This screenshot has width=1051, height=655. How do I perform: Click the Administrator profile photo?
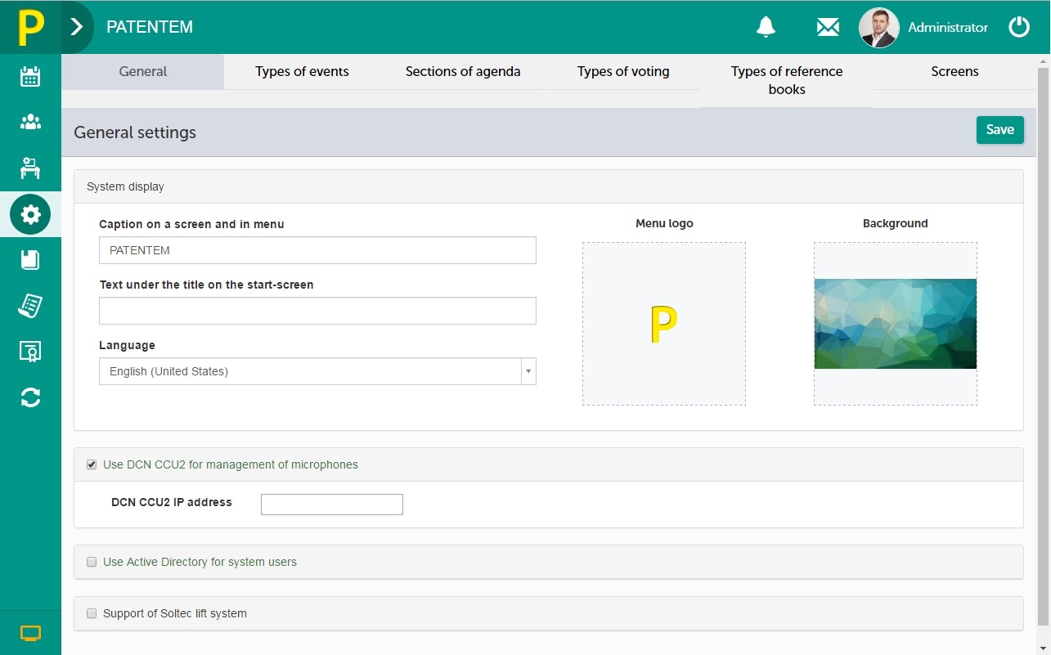879,28
